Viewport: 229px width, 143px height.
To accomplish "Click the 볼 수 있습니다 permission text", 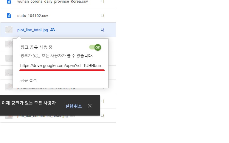I will pyautogui.click(x=80, y=56).
